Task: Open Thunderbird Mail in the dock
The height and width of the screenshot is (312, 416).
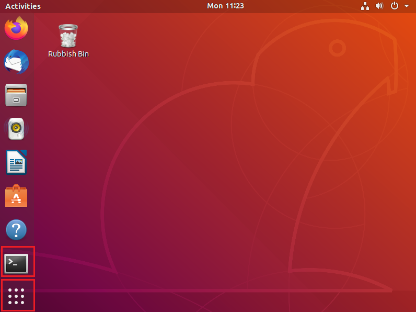Action: 17,62
